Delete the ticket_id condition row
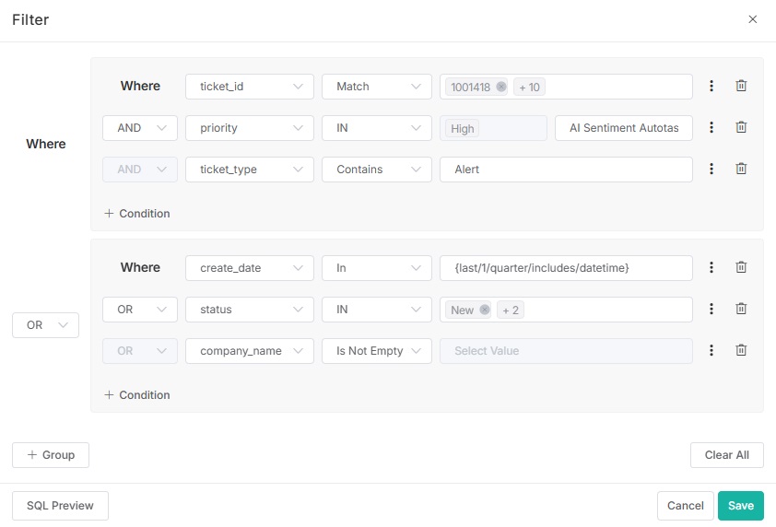This screenshot has height=527, width=776. [x=741, y=86]
